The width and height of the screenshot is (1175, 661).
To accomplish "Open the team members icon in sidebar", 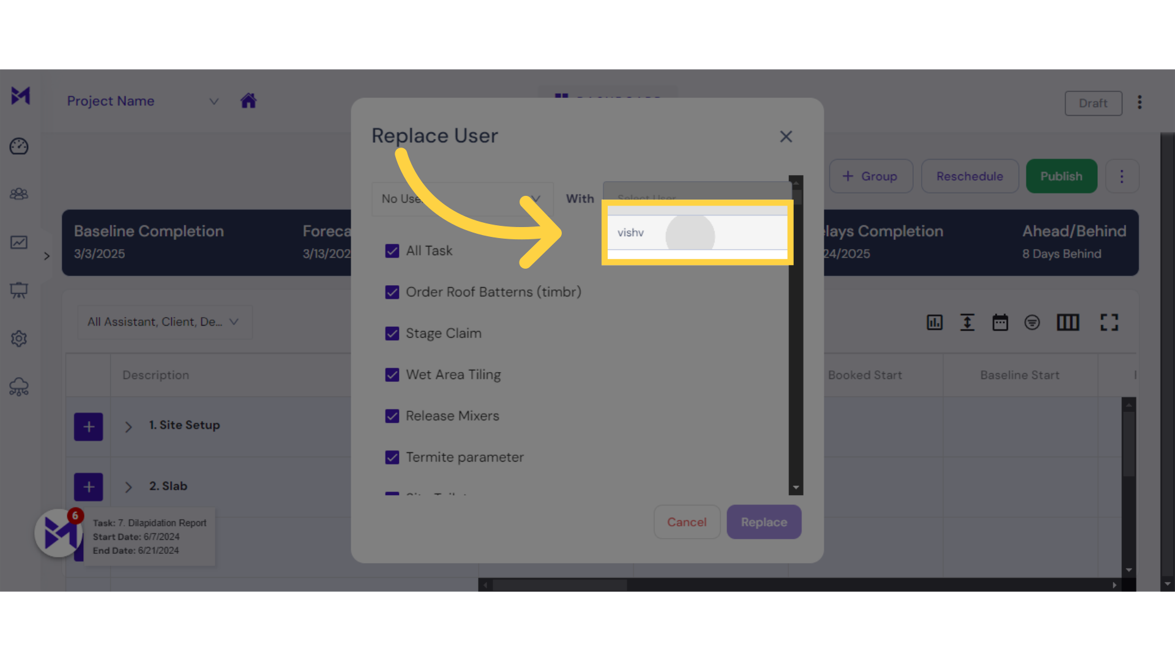I will (19, 194).
